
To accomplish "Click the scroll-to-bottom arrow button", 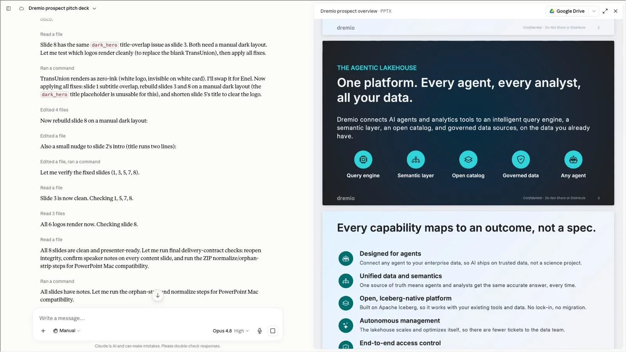I will [x=158, y=295].
